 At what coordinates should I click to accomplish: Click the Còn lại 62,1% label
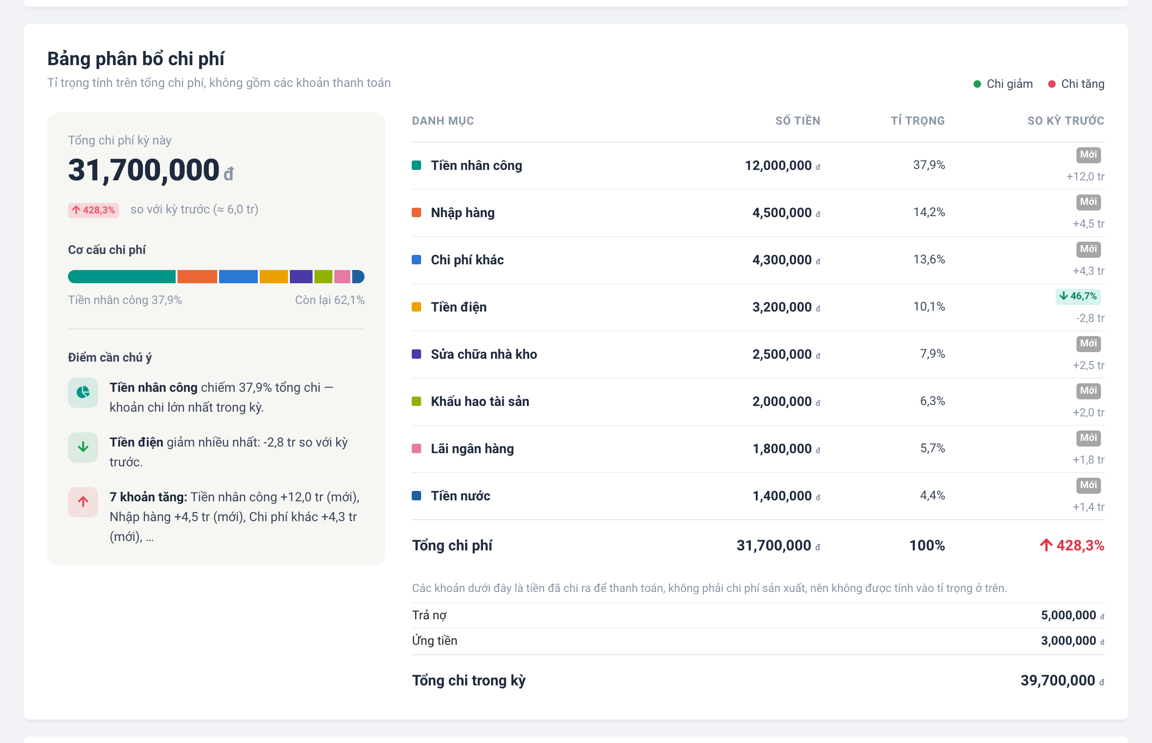pyautogui.click(x=330, y=300)
